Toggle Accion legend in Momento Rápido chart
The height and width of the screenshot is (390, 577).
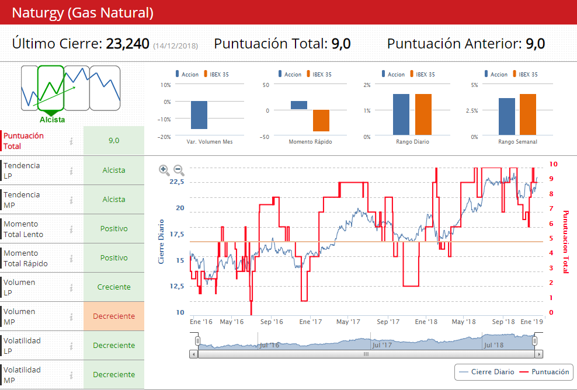point(290,74)
